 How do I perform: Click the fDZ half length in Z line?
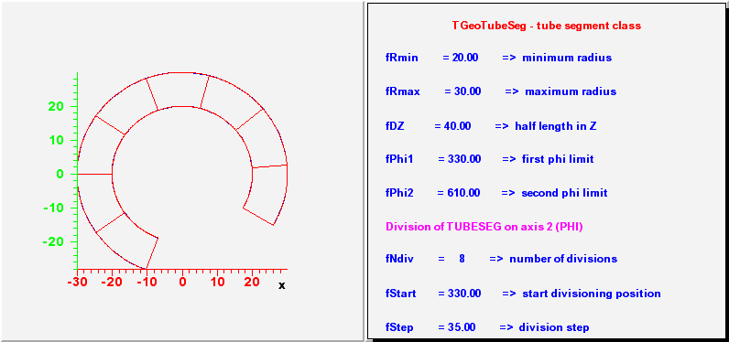click(x=491, y=126)
